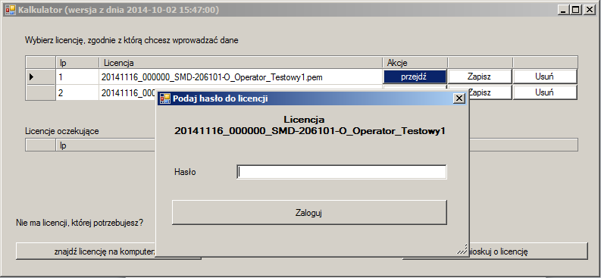Click the Zaloguj button in the password dialog
This screenshot has width=601, height=278.
309,213
